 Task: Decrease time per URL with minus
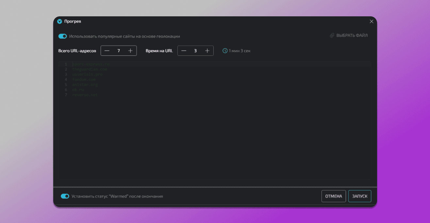[184, 51]
